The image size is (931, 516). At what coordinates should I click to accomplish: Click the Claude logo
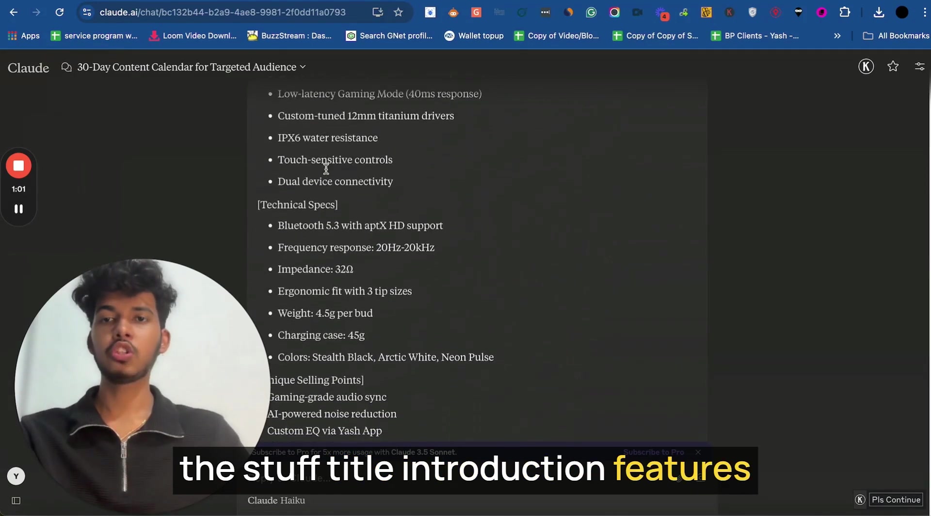[x=28, y=68]
